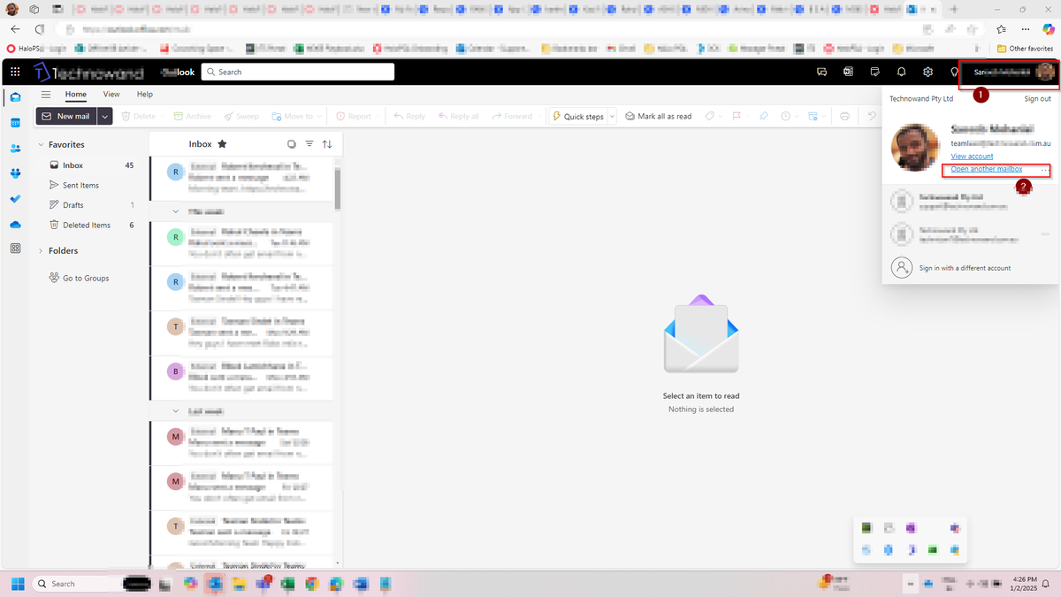Open the My Day header icon
The height and width of the screenshot is (597, 1061).
click(x=874, y=72)
